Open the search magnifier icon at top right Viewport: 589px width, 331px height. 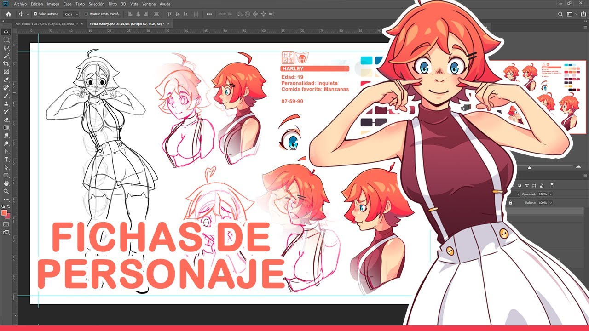560,14
